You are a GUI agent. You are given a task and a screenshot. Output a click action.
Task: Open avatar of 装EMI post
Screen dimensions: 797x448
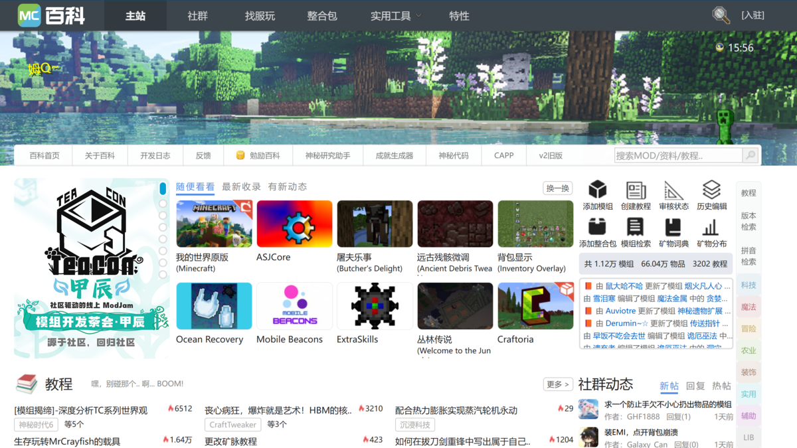(x=588, y=437)
